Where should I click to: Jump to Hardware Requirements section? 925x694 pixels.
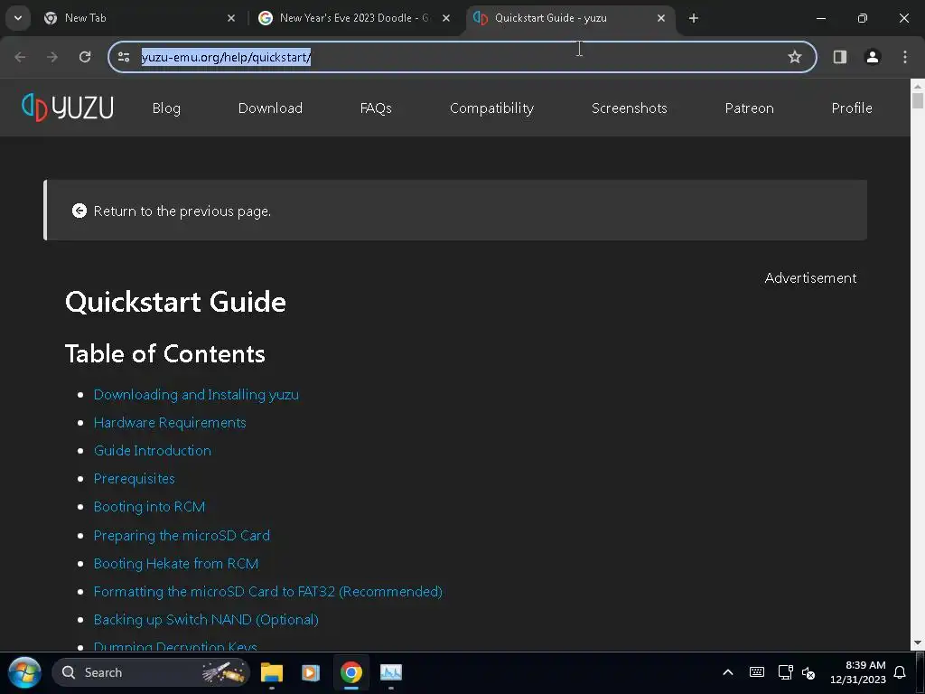(x=170, y=423)
